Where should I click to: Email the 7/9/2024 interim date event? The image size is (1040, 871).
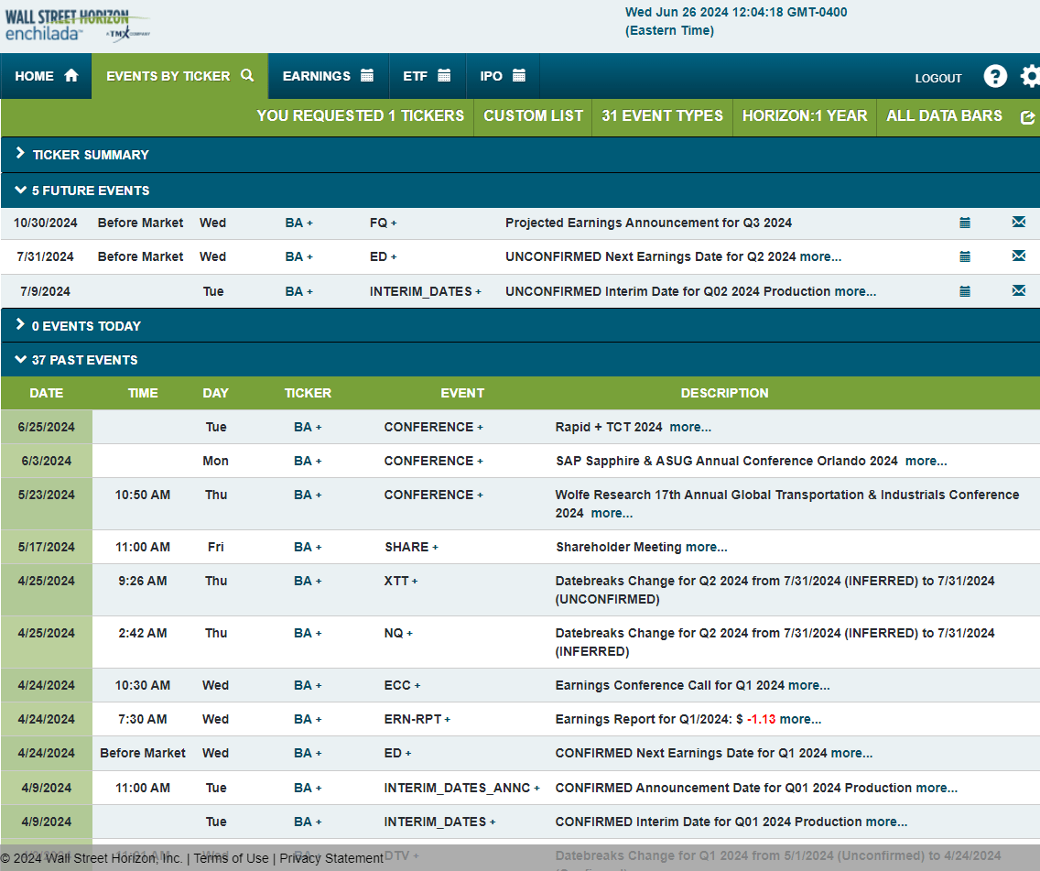(1019, 290)
